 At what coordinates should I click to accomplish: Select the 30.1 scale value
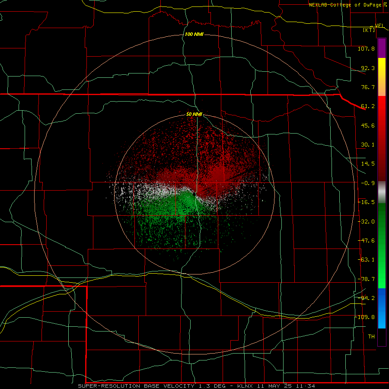point(368,145)
